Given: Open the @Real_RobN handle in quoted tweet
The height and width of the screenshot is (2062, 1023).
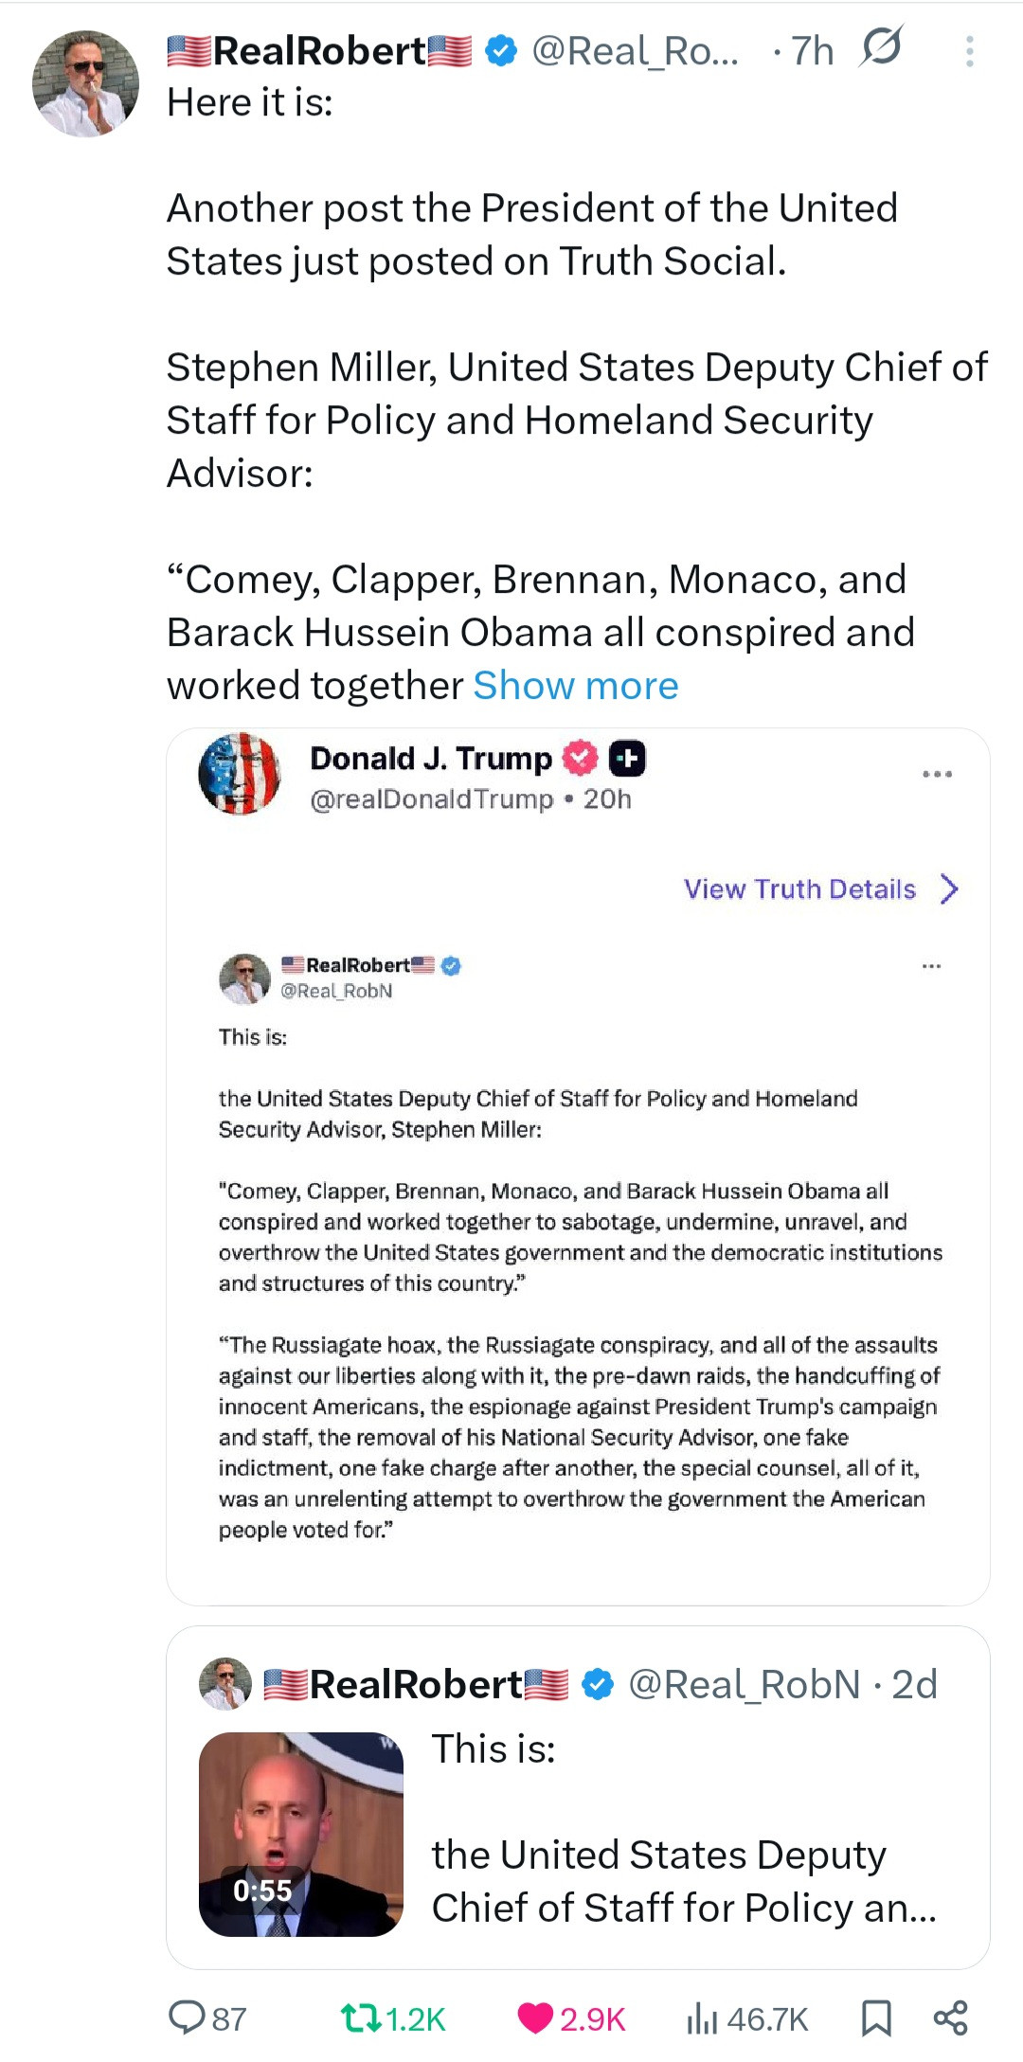Looking at the screenshot, I should [x=745, y=1684].
